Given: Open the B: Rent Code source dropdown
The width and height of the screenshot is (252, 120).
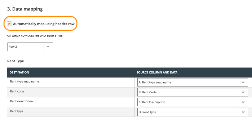Looking at the screenshot, I should (x=193, y=92).
